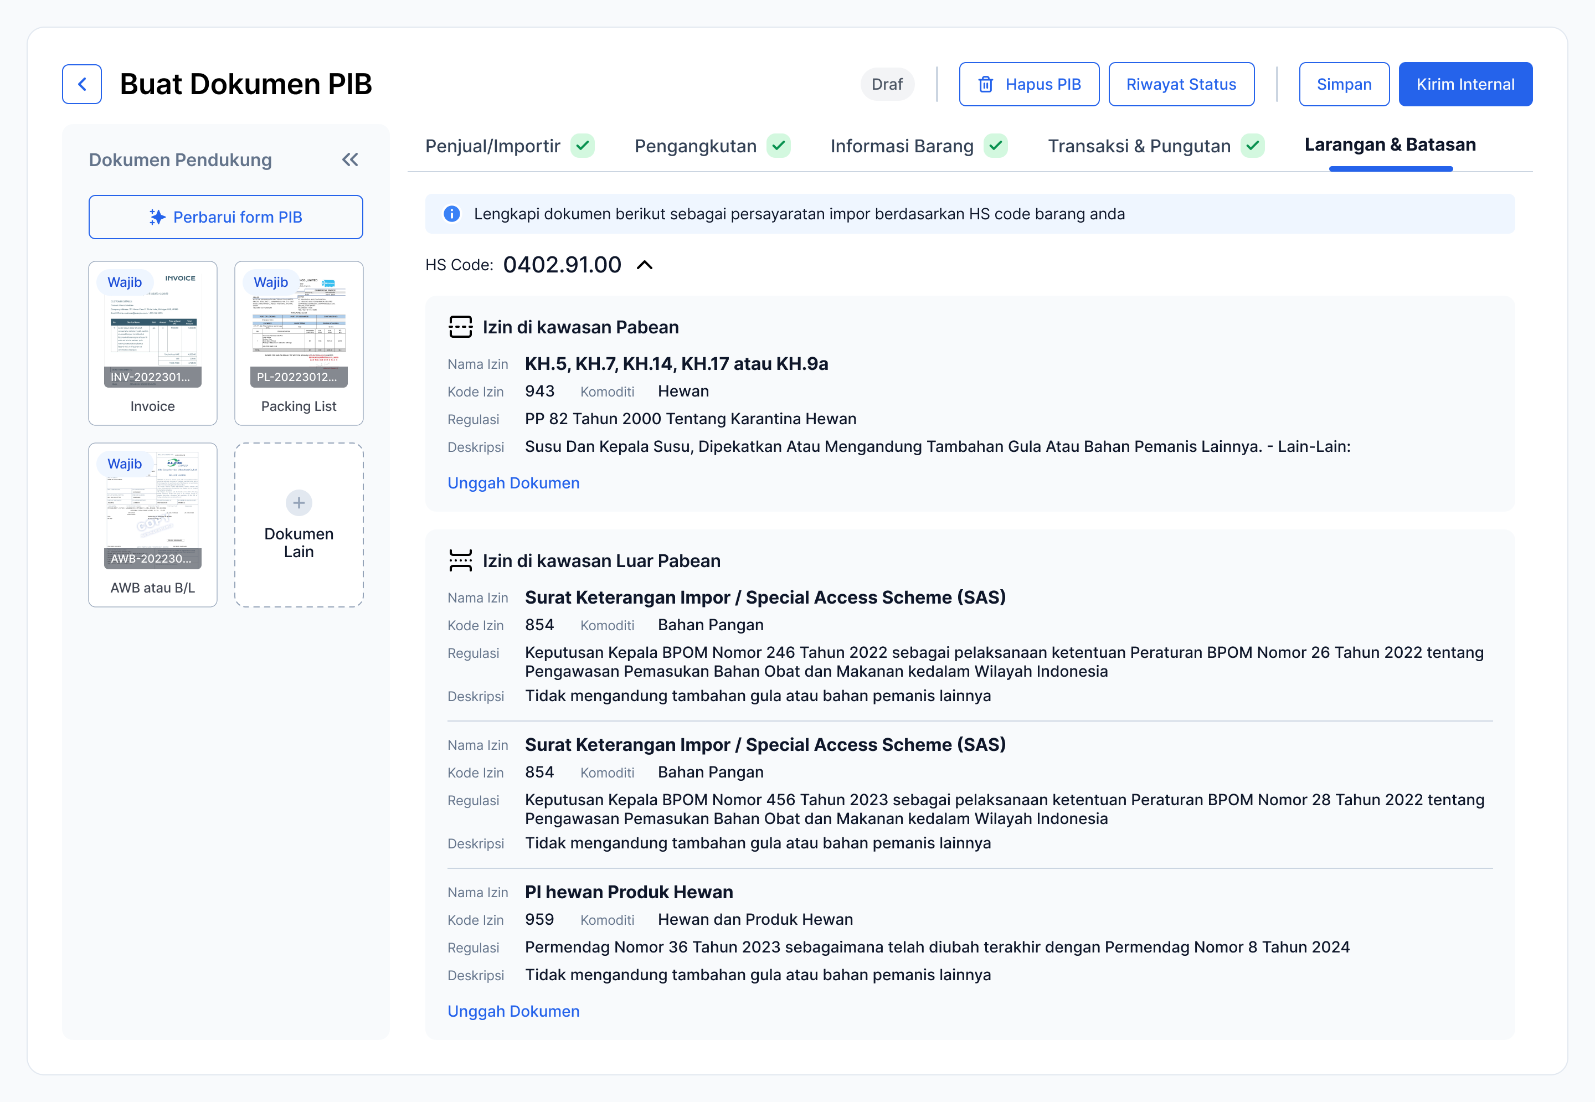The image size is (1595, 1102).
Task: Click green checkmark beside Transaksi & Pungutan
Action: click(1252, 146)
